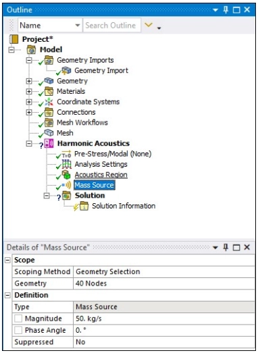Click the Materials folder icon
Image resolution: width=258 pixels, height=355 pixels.
pos(49,91)
